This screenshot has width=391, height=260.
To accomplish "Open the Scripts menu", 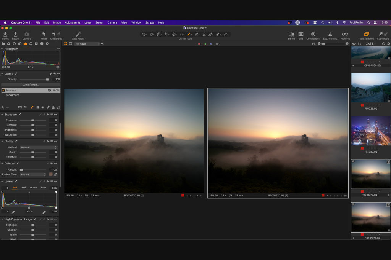I will [x=150, y=22].
